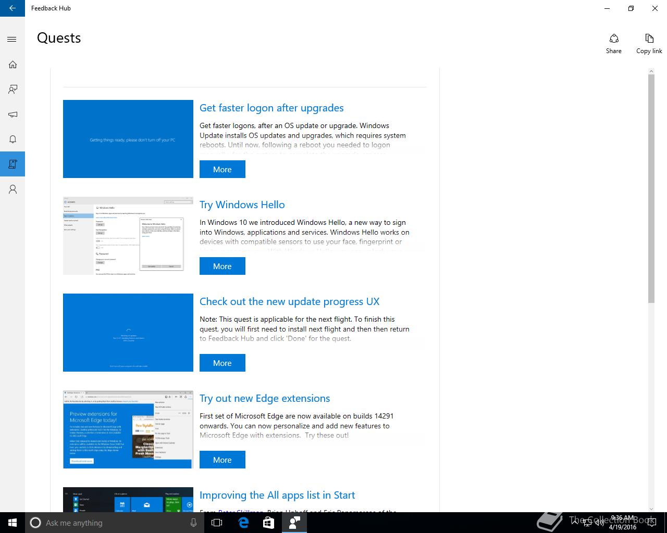Open the Windows Start button
667x533 pixels.
click(13, 523)
